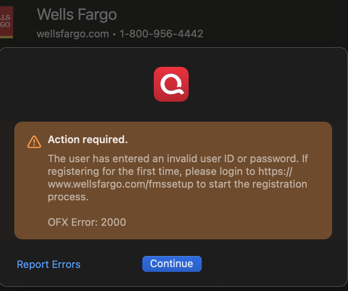This screenshot has height=291, width=348.
Task: Click the Wells Fargo logo thumbnail in header
Action: click(x=7, y=22)
